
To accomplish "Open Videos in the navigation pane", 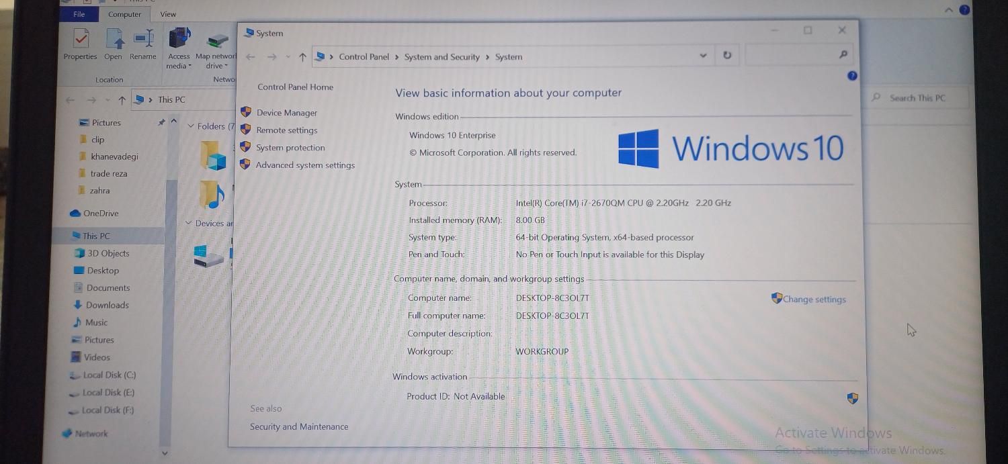I will coord(91,357).
